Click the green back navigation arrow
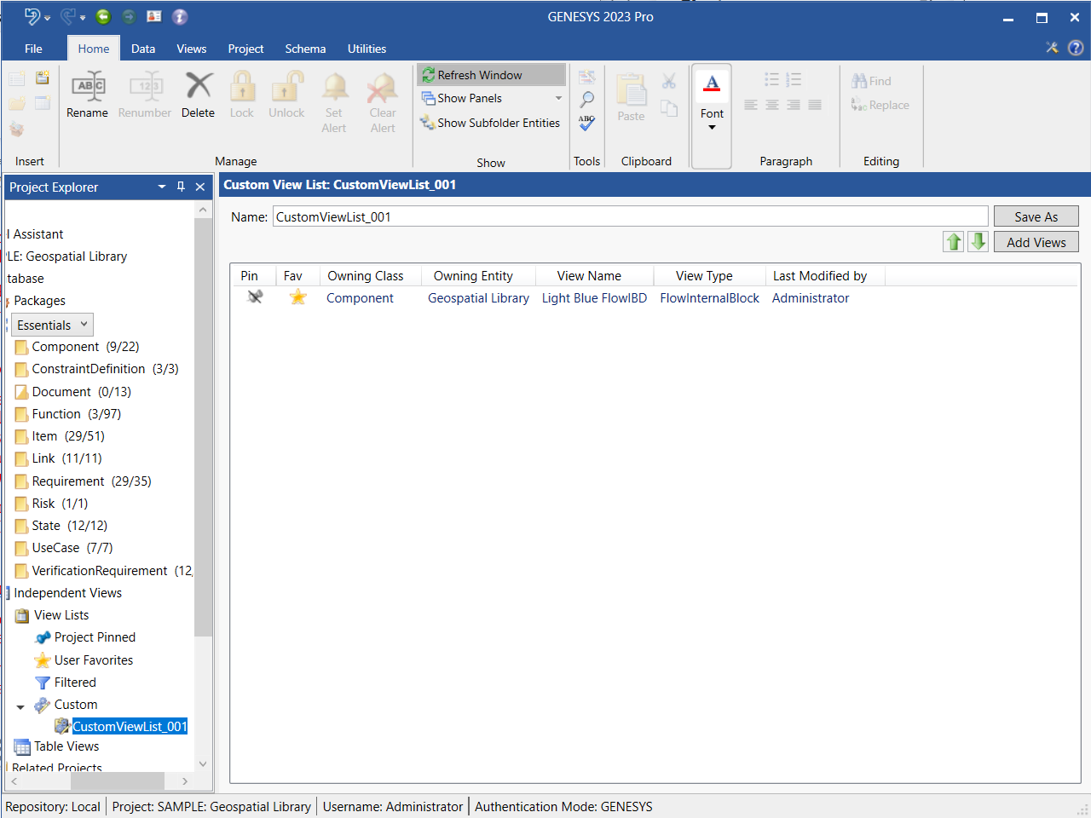 pyautogui.click(x=103, y=17)
